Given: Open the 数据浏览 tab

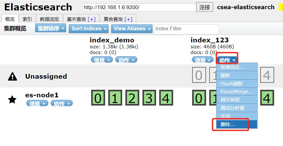Looking at the screenshot, I should coord(49,19).
